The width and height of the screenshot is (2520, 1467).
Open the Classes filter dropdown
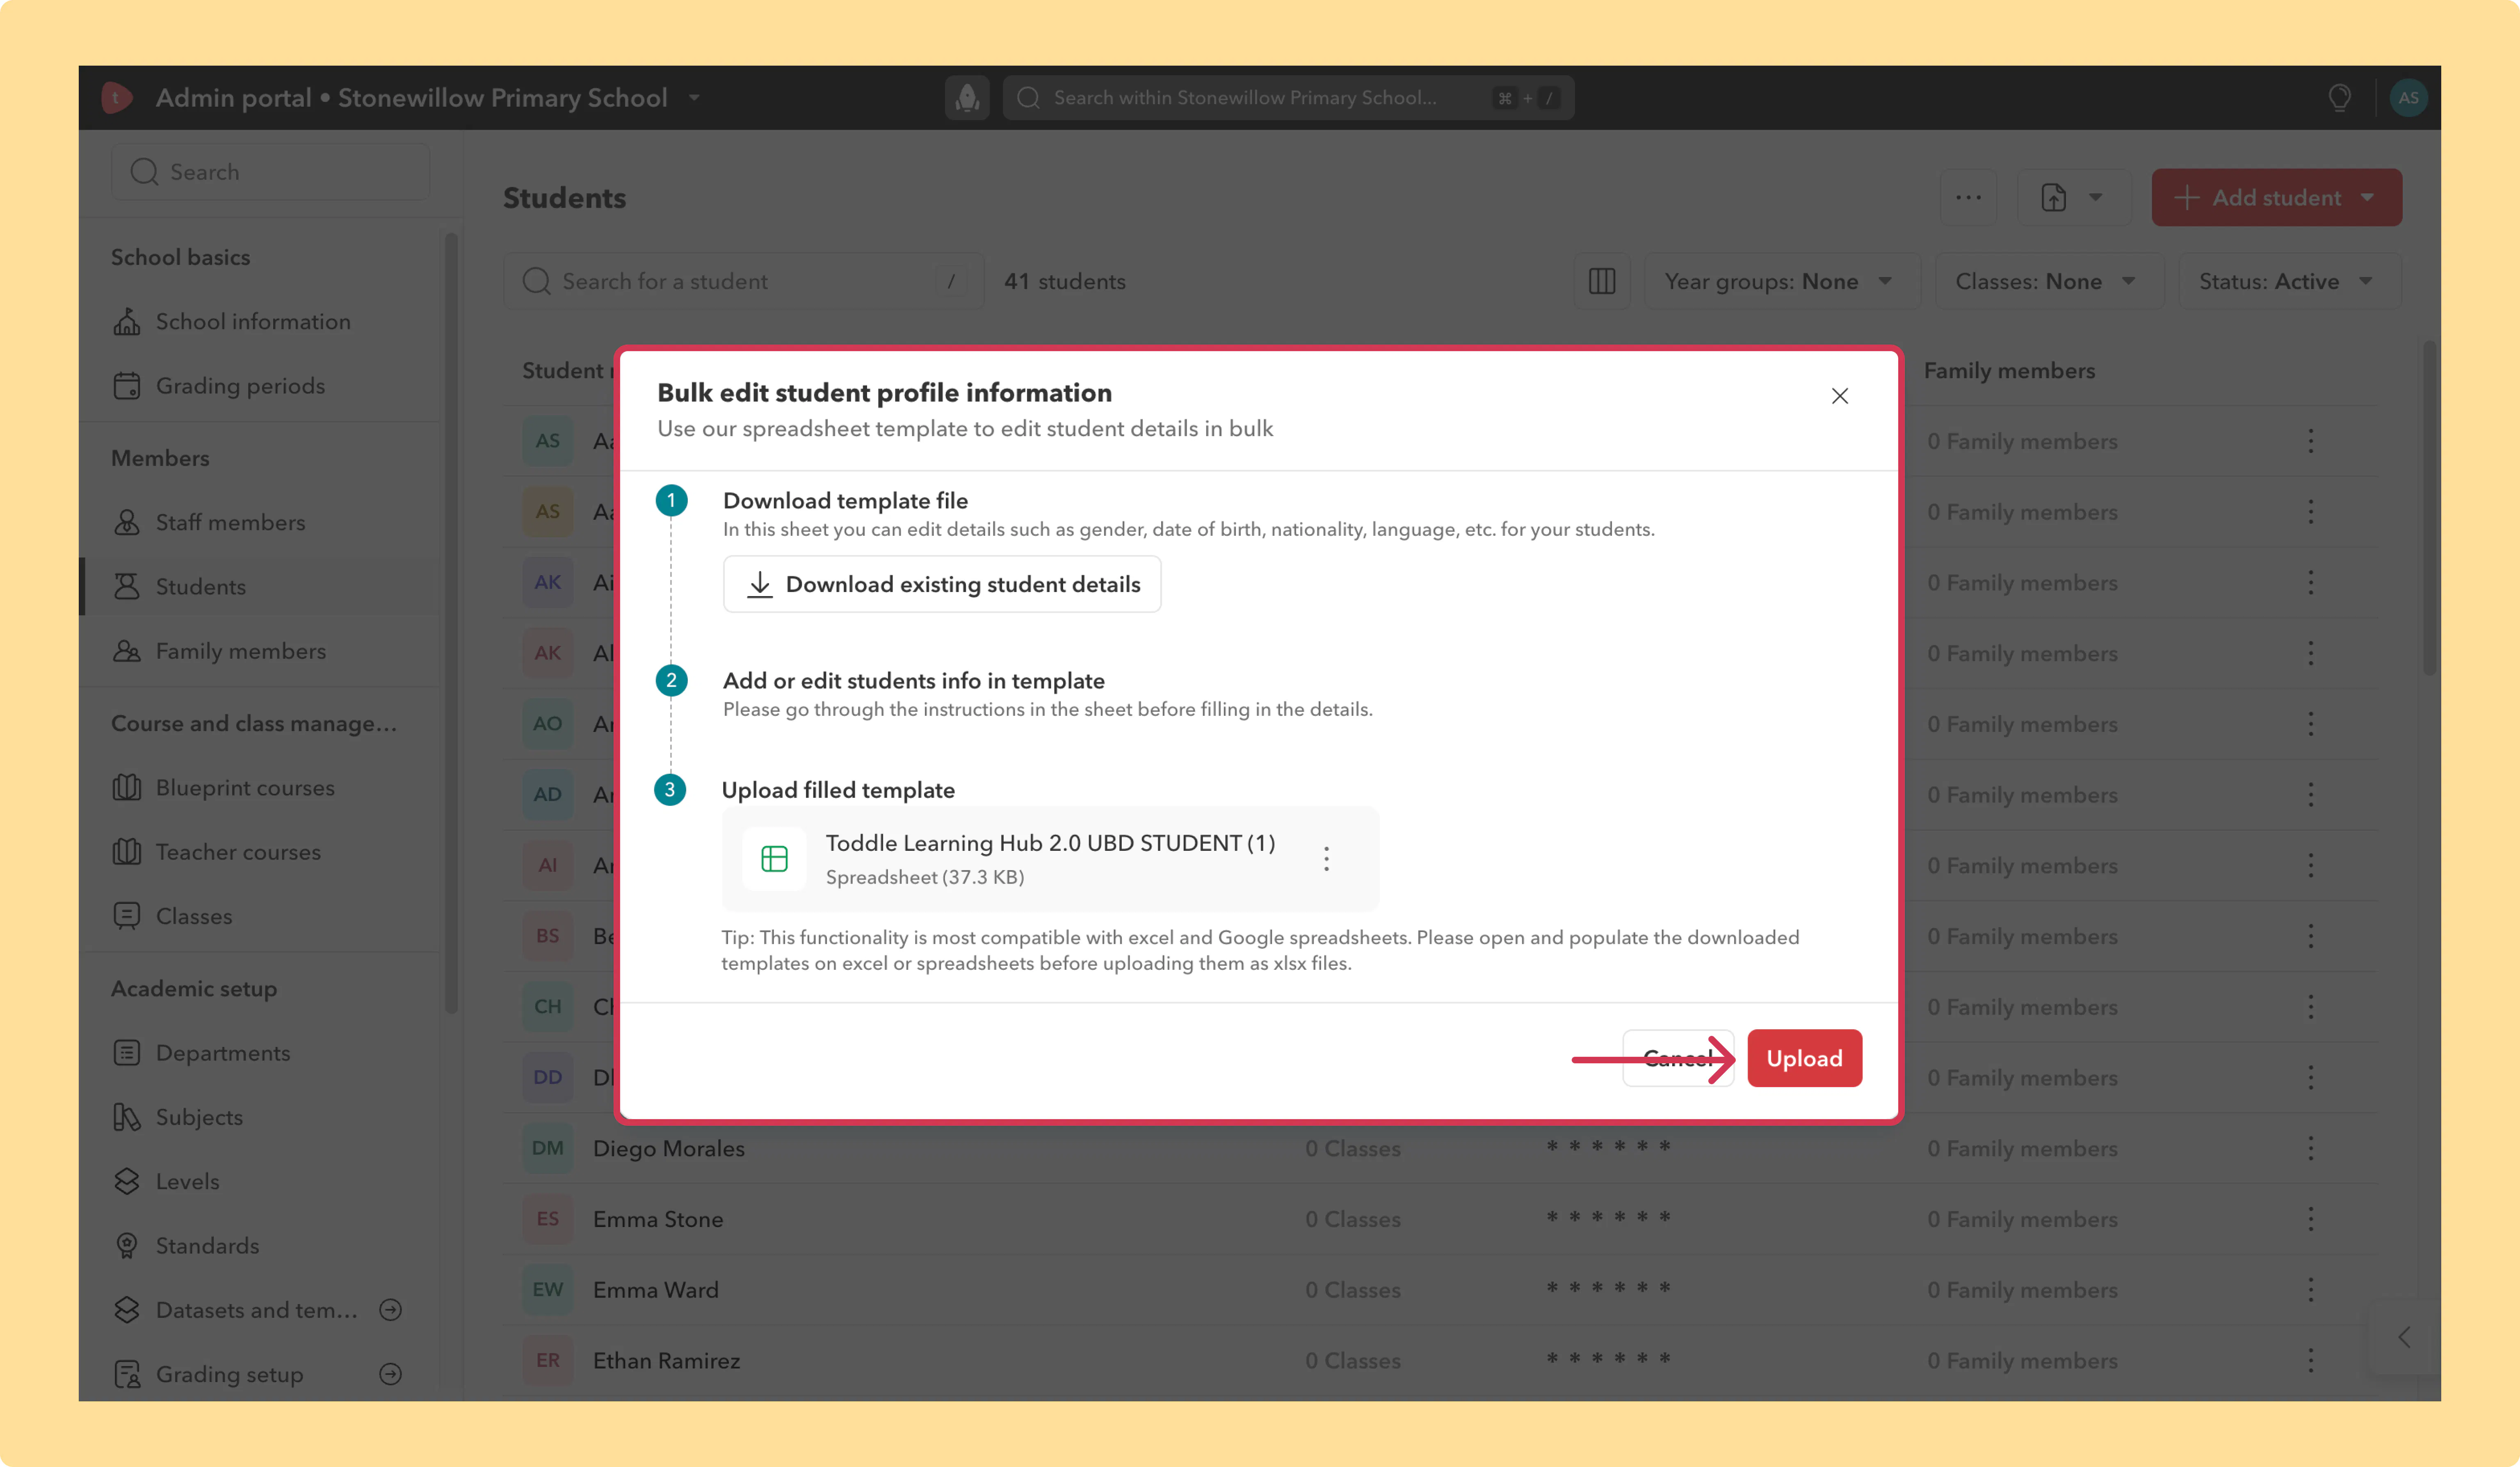tap(2049, 282)
